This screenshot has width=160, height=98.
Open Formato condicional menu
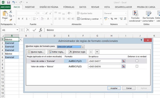click(135, 16)
